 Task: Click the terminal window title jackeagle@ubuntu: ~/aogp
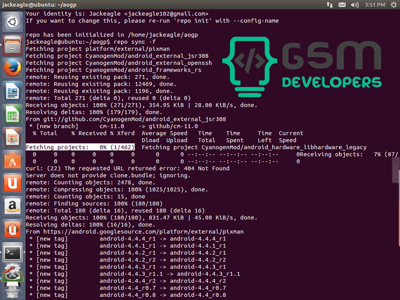(x=39, y=5)
